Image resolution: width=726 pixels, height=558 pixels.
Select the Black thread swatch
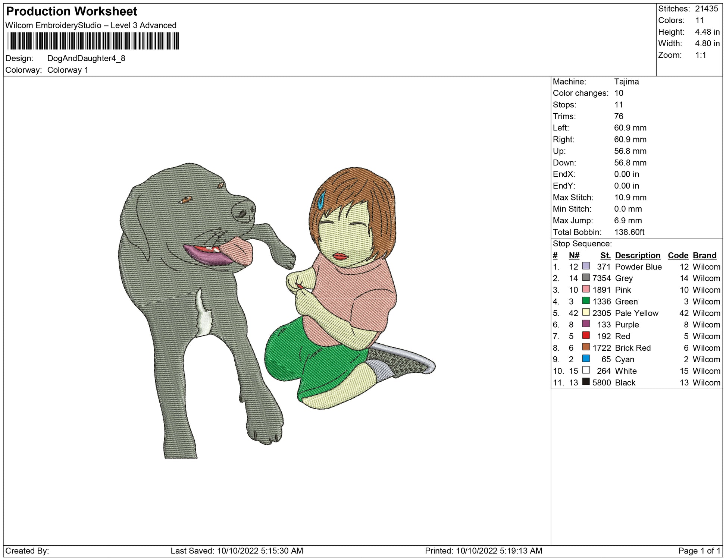pyautogui.click(x=586, y=382)
